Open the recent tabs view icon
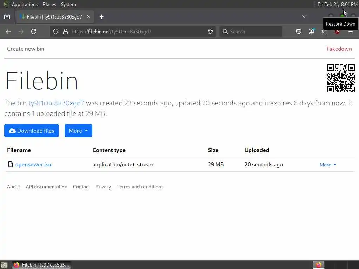The width and height of the screenshot is (359, 269). (7, 17)
